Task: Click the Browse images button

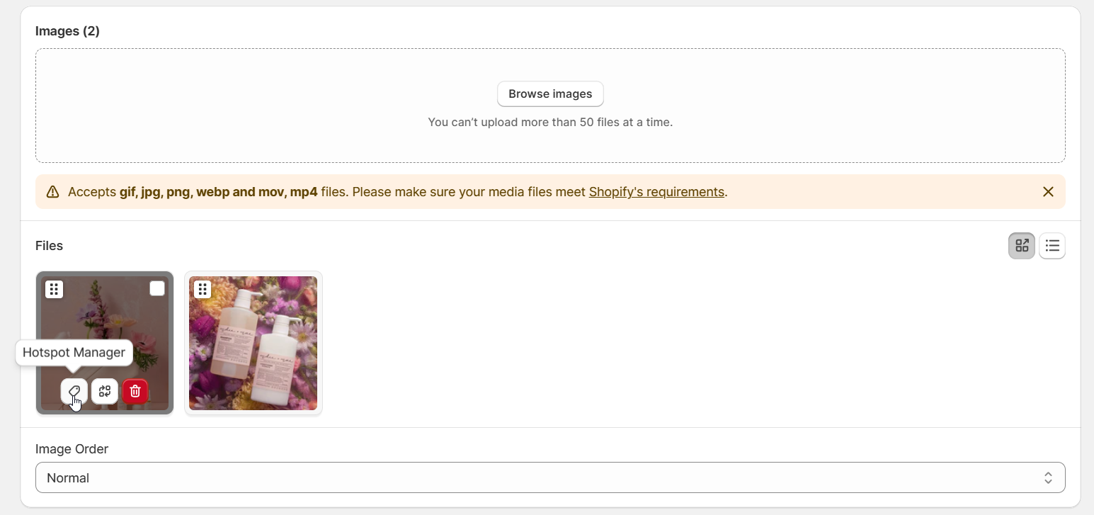Action: tap(550, 94)
